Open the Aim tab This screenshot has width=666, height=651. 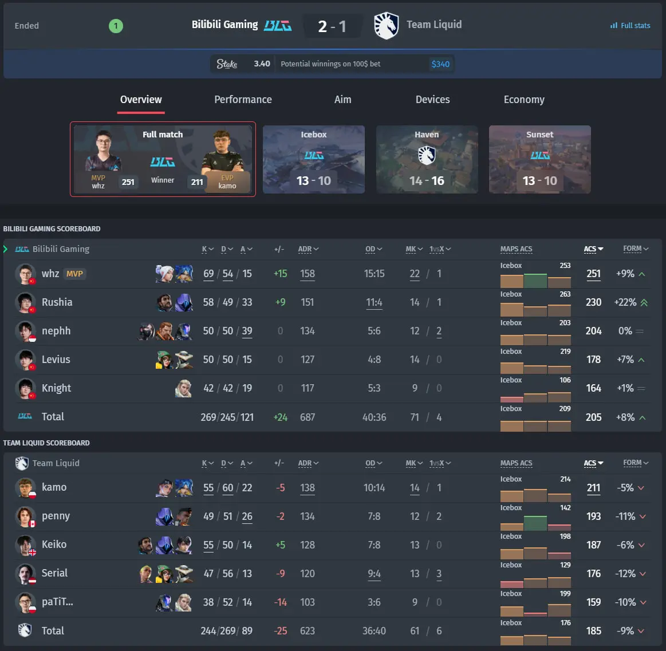343,100
